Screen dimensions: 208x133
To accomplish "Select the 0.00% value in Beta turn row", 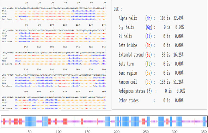I will (179, 64).
